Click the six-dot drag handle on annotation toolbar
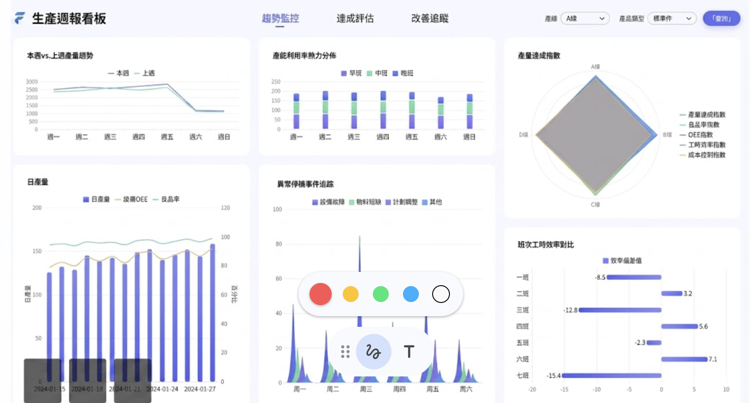 tap(345, 352)
